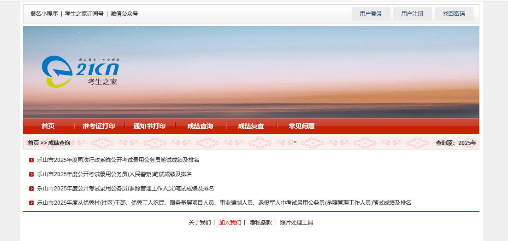Click the small icon in the breadcrumb bar
The width and height of the screenshot is (508, 241).
(295, 142)
